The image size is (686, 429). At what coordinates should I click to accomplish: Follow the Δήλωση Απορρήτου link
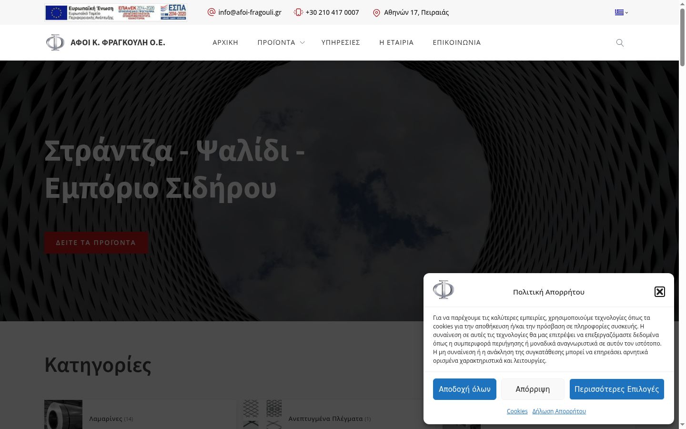pyautogui.click(x=559, y=411)
